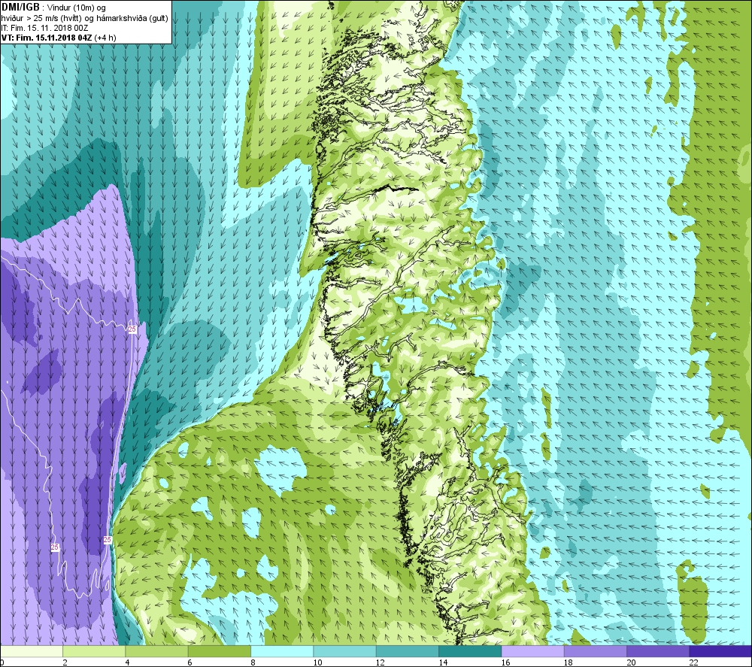Click the legend scale value 20
The width and height of the screenshot is (752, 667).
pyautogui.click(x=631, y=662)
